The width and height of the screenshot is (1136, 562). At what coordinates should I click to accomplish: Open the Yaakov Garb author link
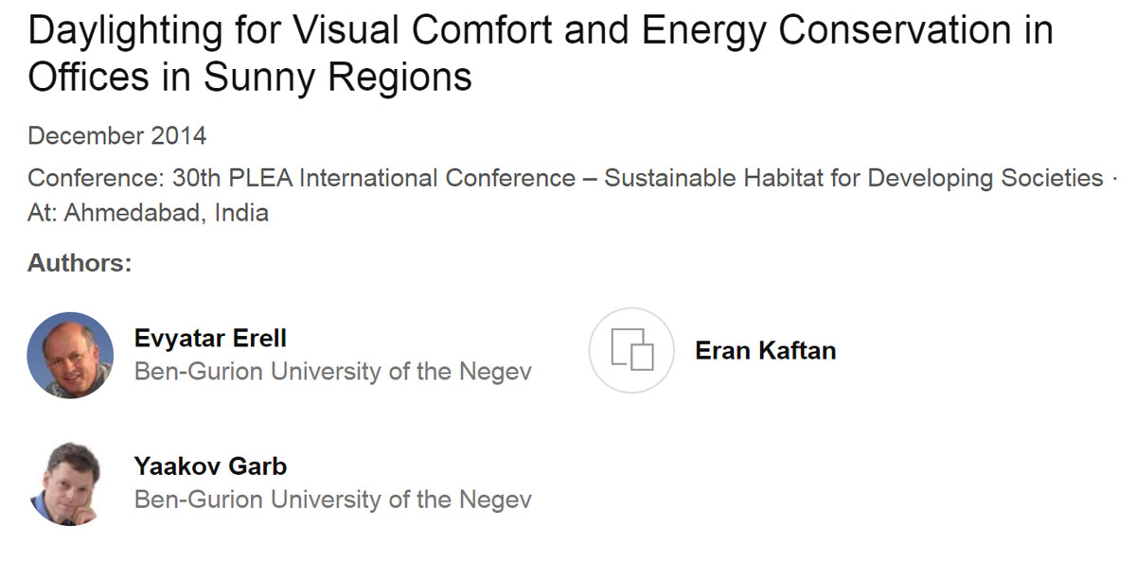coord(210,466)
